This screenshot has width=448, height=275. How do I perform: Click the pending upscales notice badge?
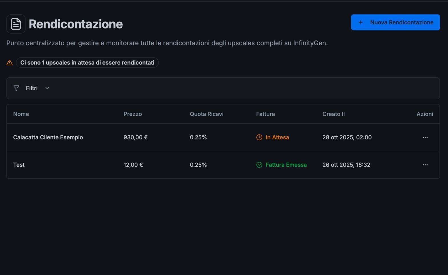click(87, 63)
